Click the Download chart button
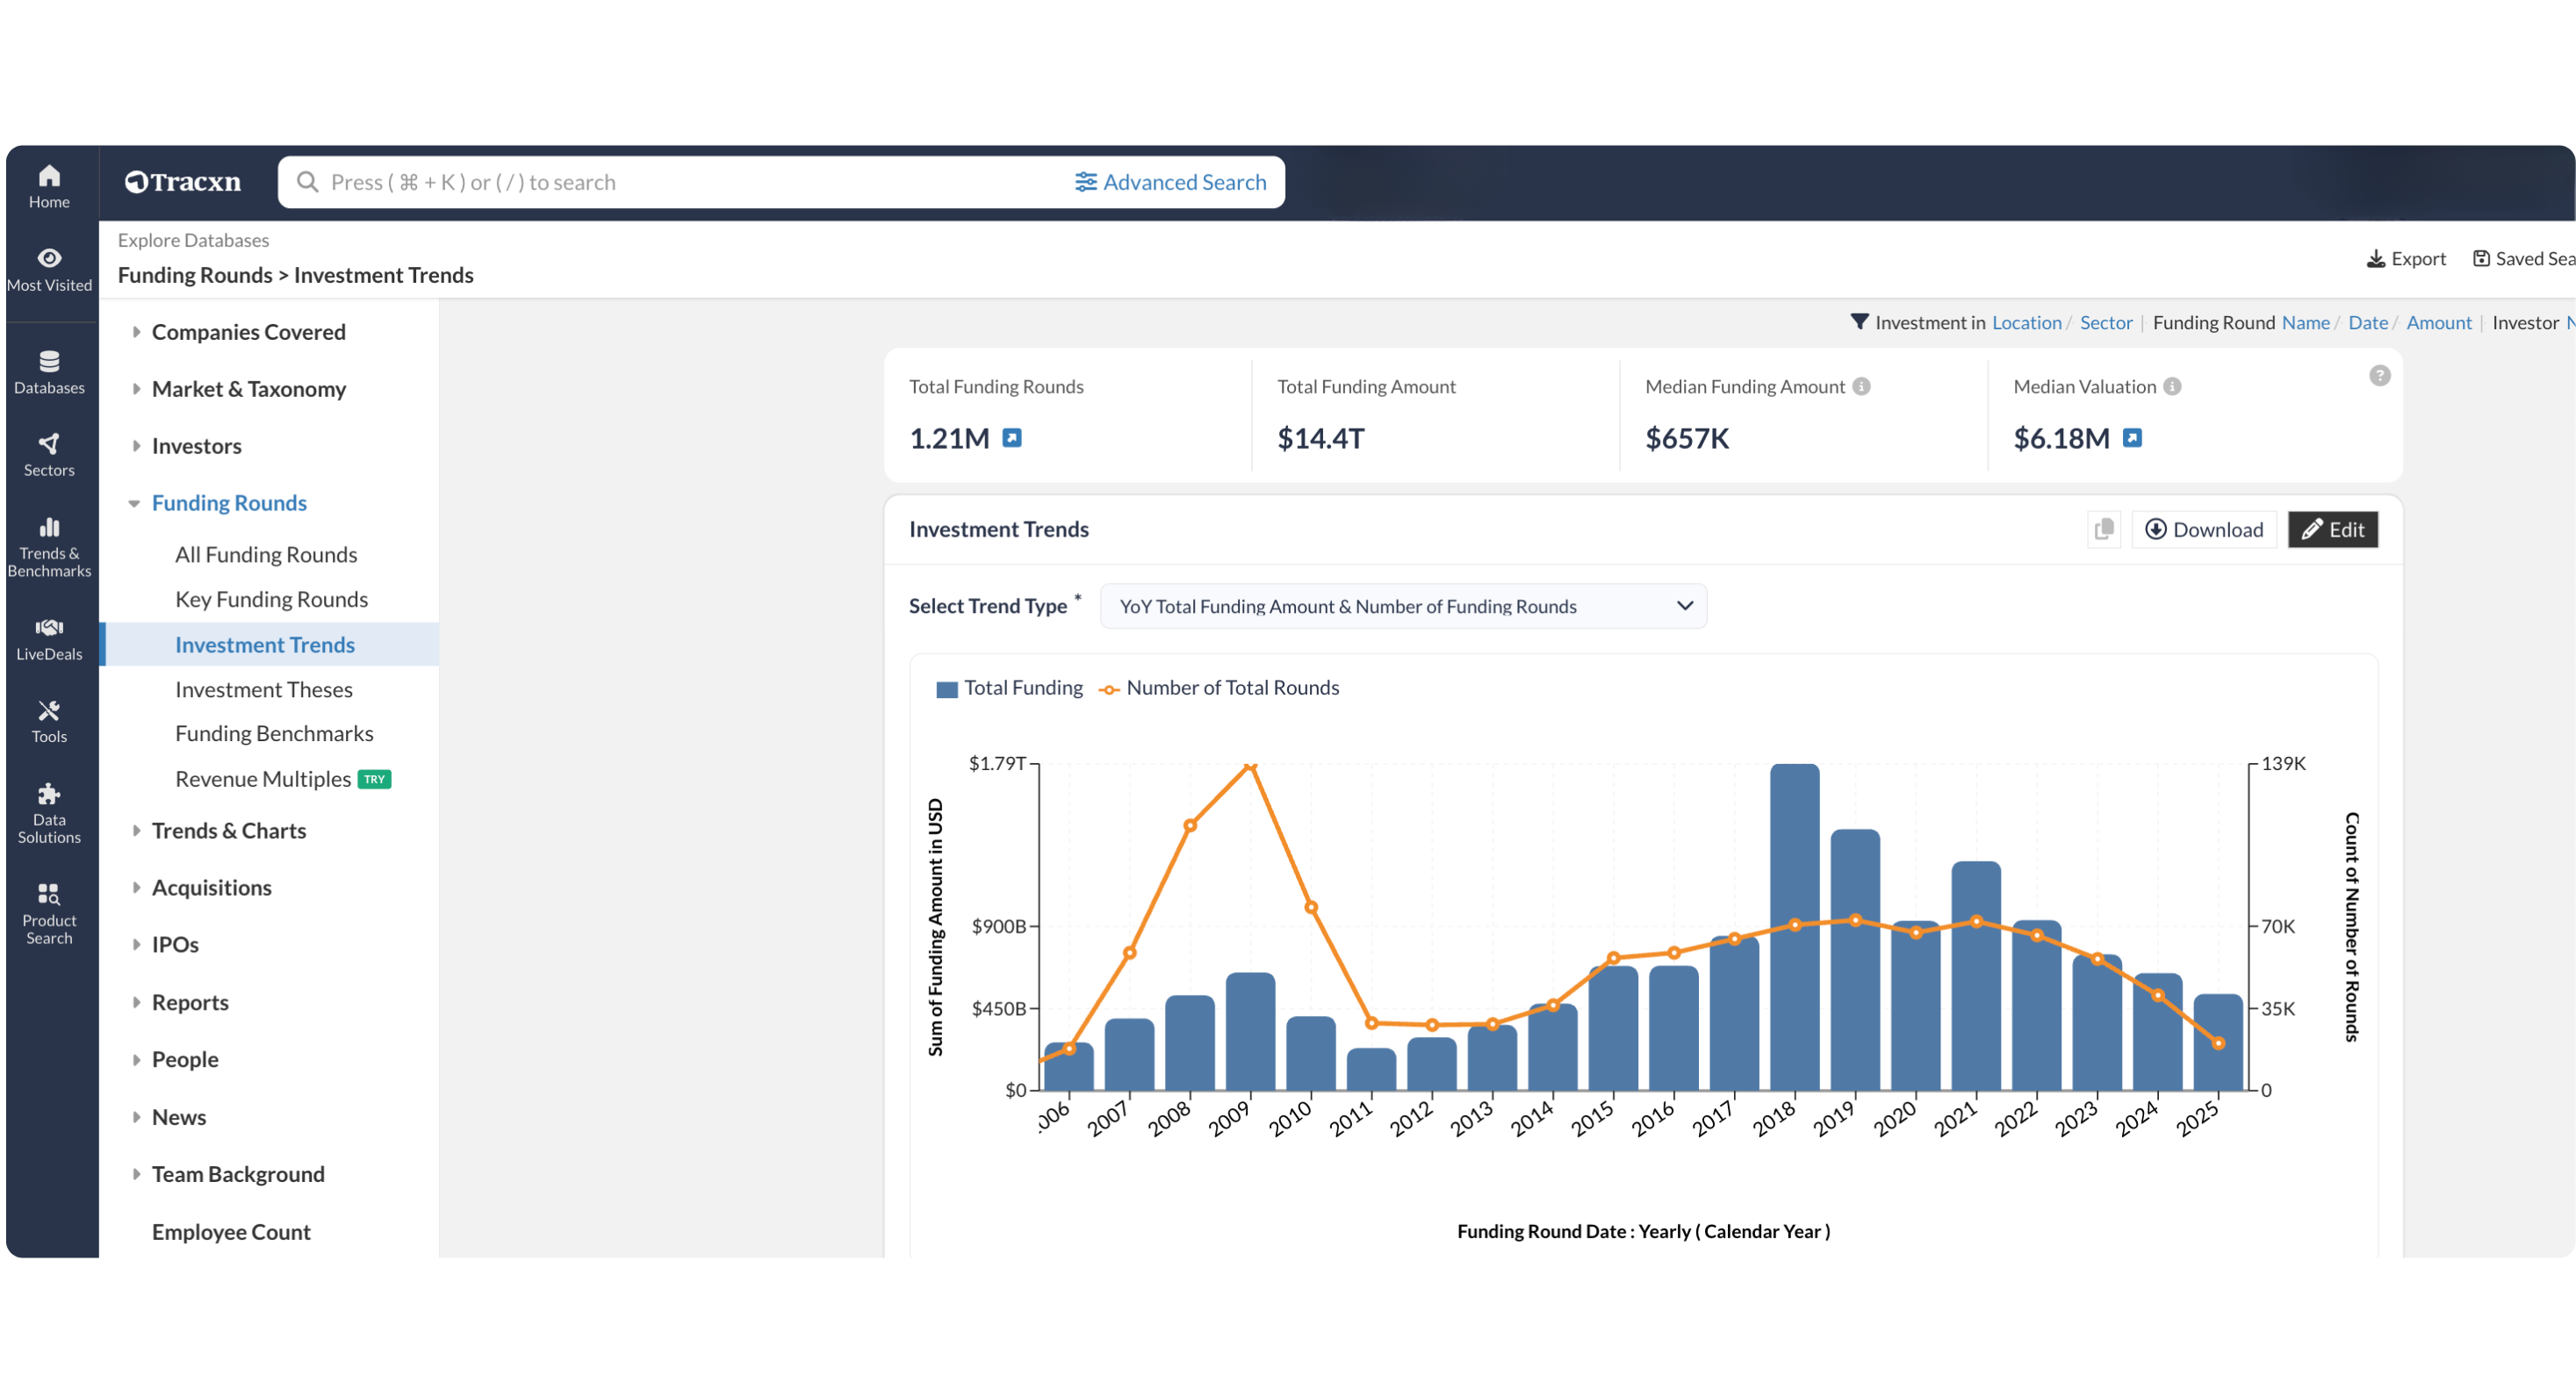Screen dimensions: 2576x1398 pos(2204,529)
